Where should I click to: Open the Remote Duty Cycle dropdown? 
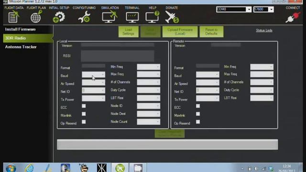[x=262, y=90]
